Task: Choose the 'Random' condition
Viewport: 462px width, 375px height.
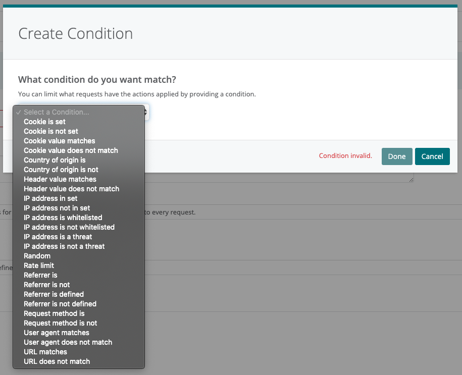Action: point(37,256)
